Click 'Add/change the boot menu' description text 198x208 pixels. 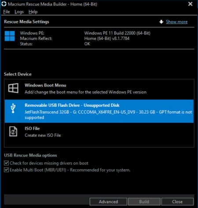tap(85, 92)
